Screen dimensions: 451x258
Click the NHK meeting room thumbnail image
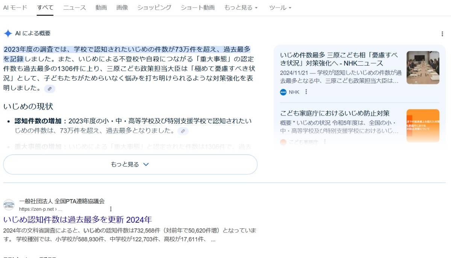(x=423, y=67)
